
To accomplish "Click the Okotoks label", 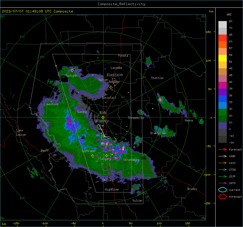I will [x=108, y=180].
